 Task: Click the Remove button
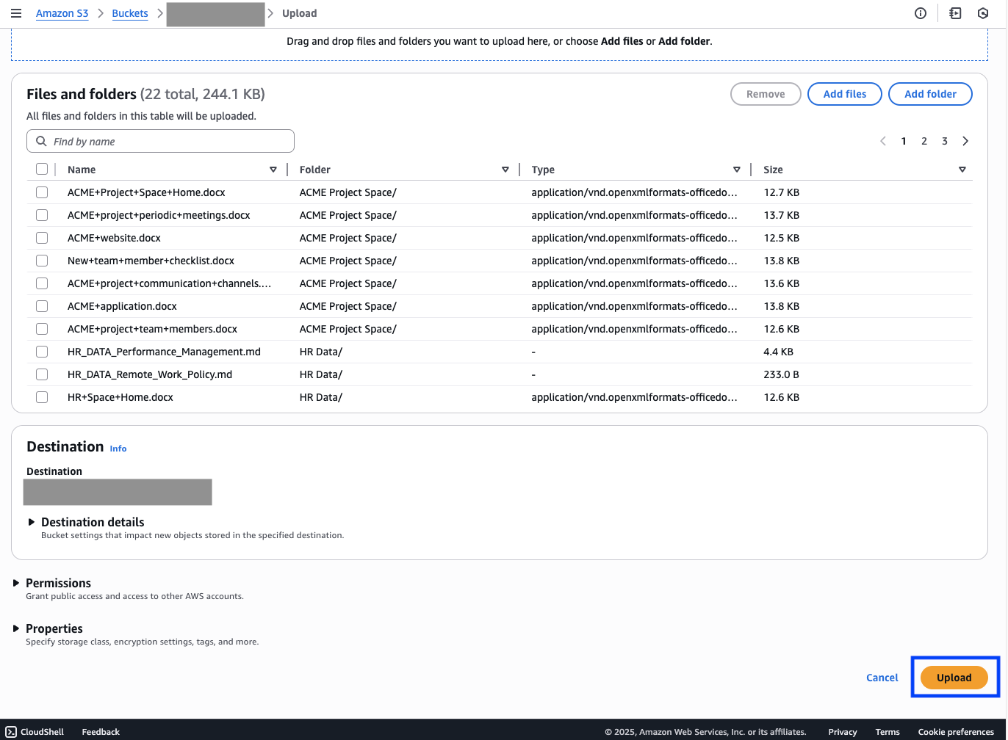[766, 94]
